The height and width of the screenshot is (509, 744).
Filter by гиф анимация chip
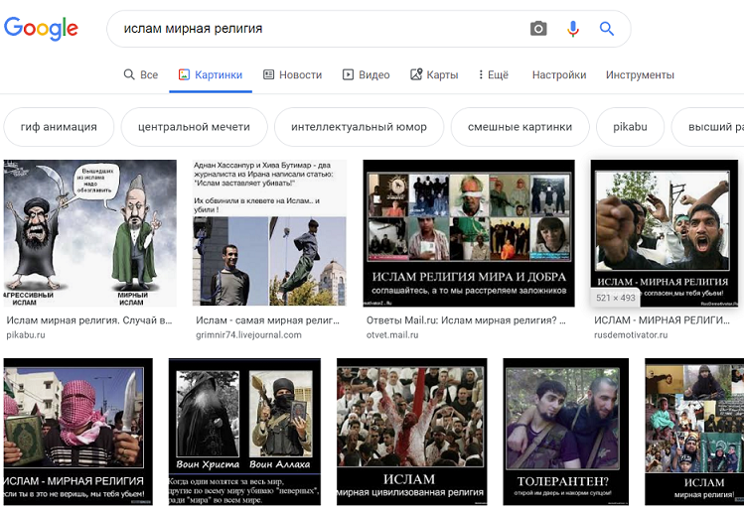[x=59, y=127]
